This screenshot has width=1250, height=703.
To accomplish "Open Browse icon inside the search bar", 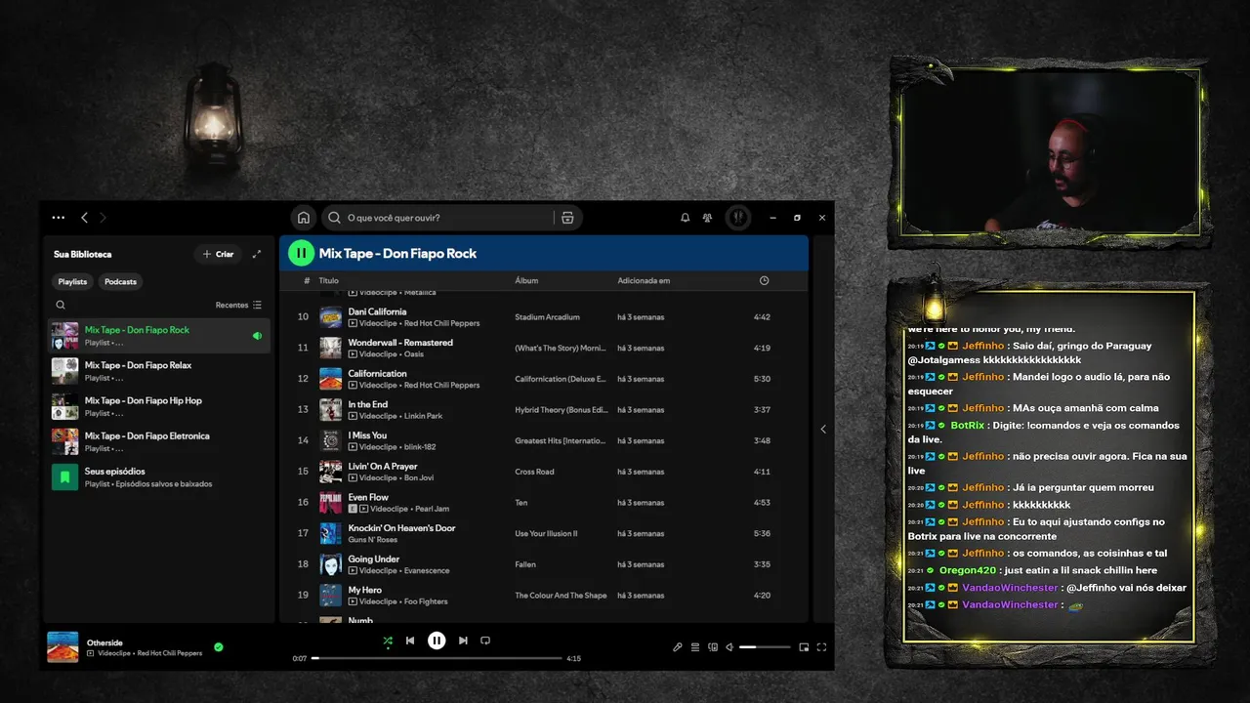I will 567,218.
